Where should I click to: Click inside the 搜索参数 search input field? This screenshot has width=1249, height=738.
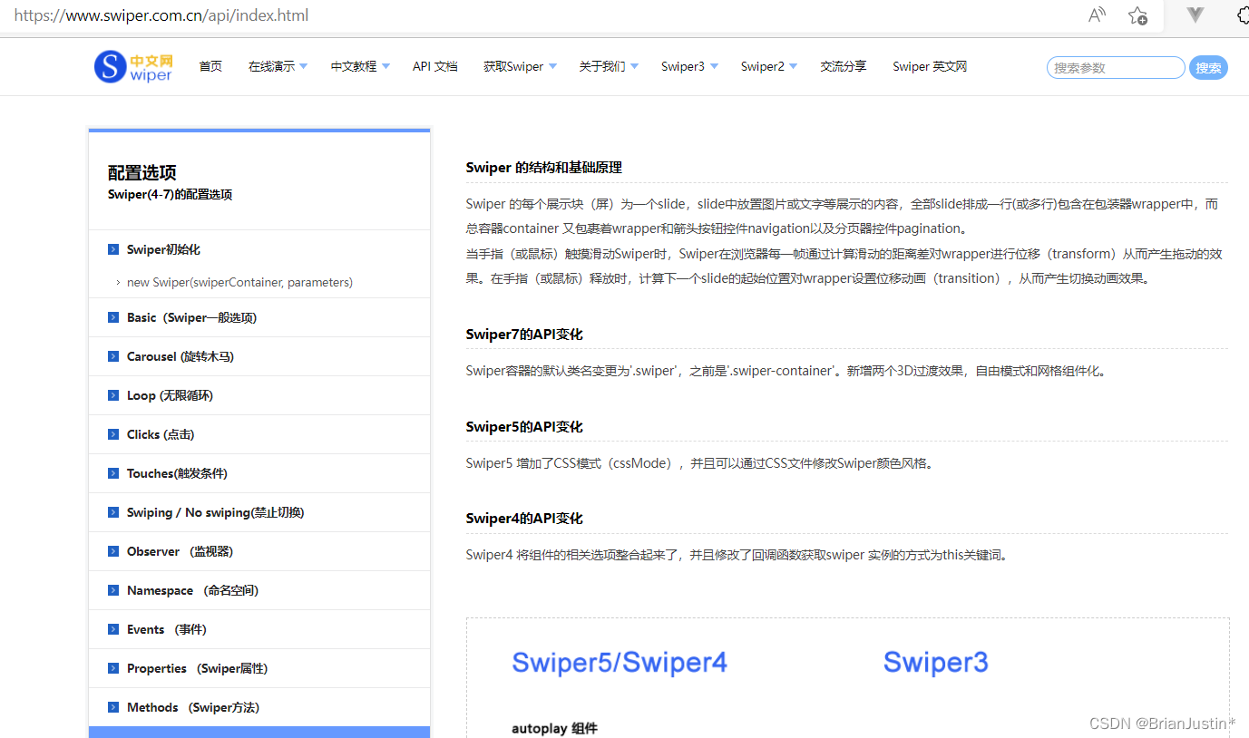coord(1114,67)
